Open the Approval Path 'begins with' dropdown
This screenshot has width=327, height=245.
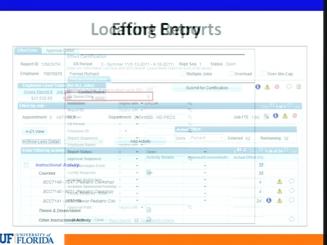pos(131,207)
